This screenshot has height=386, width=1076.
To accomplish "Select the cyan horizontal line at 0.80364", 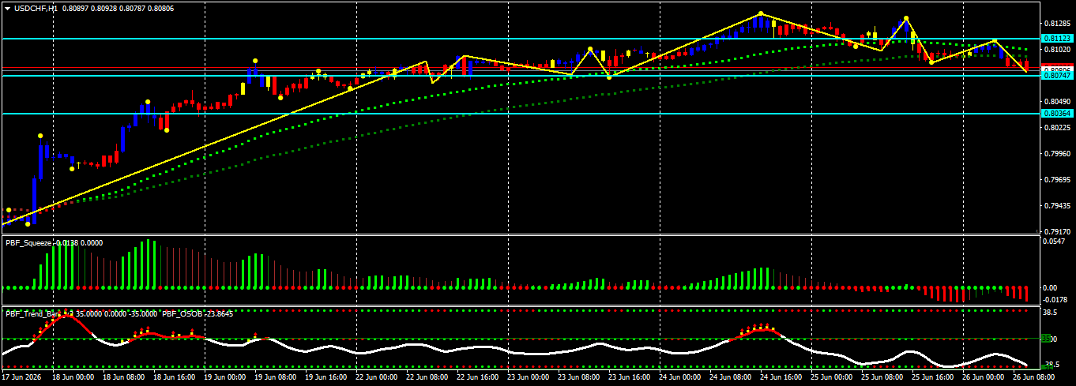I will point(520,114).
